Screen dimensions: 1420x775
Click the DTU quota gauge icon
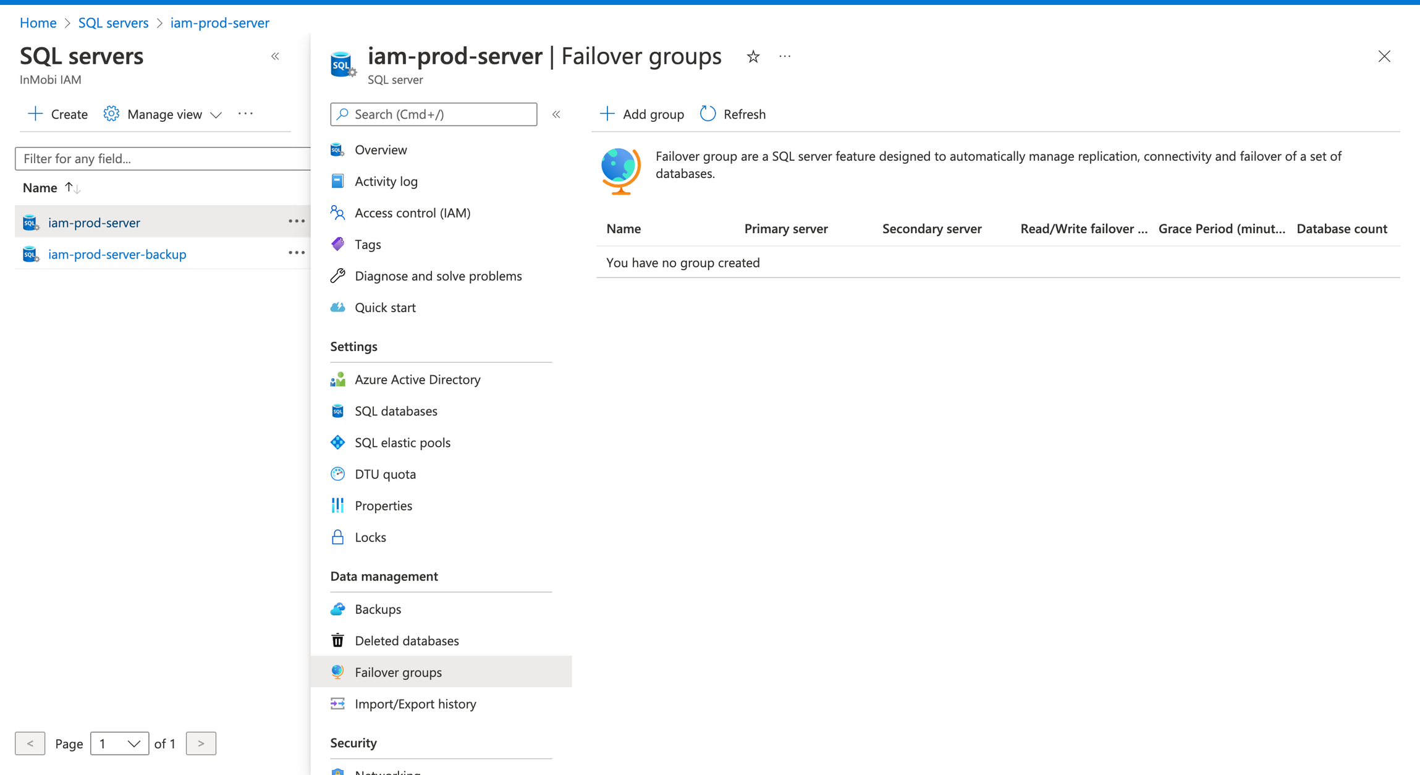click(337, 474)
